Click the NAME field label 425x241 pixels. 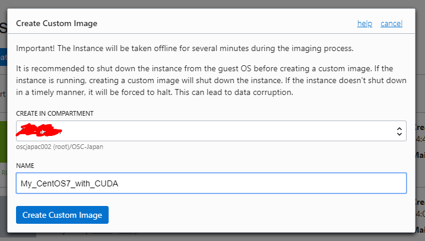[25, 166]
